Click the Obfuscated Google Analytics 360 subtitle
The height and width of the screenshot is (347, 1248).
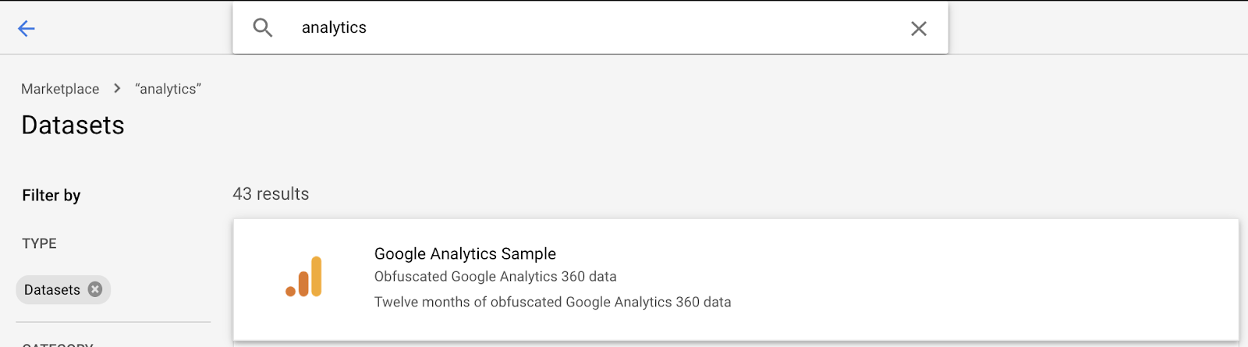tap(495, 277)
